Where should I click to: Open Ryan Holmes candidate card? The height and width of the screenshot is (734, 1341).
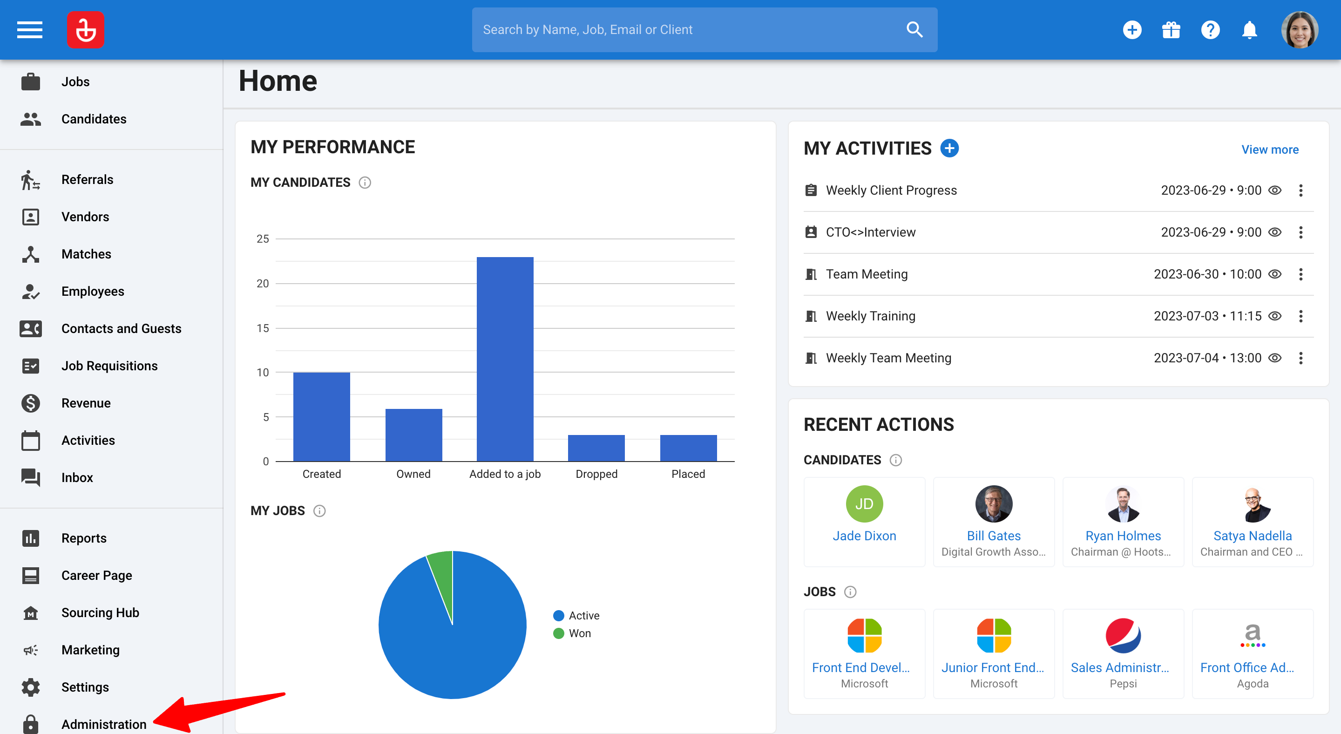[1123, 522]
